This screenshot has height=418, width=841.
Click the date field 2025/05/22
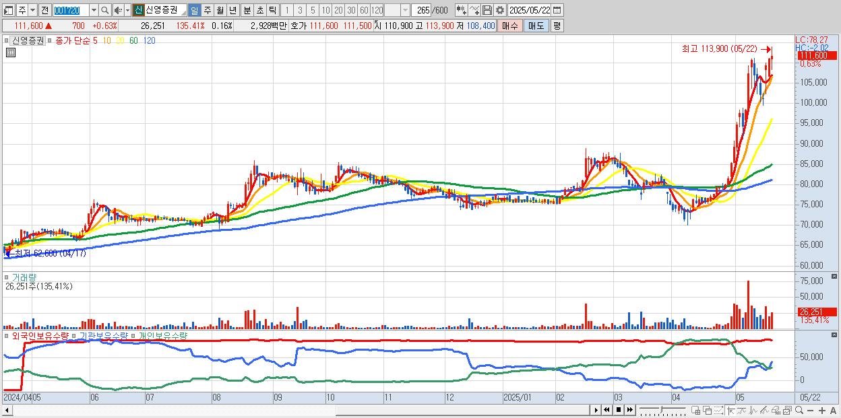pyautogui.click(x=530, y=10)
